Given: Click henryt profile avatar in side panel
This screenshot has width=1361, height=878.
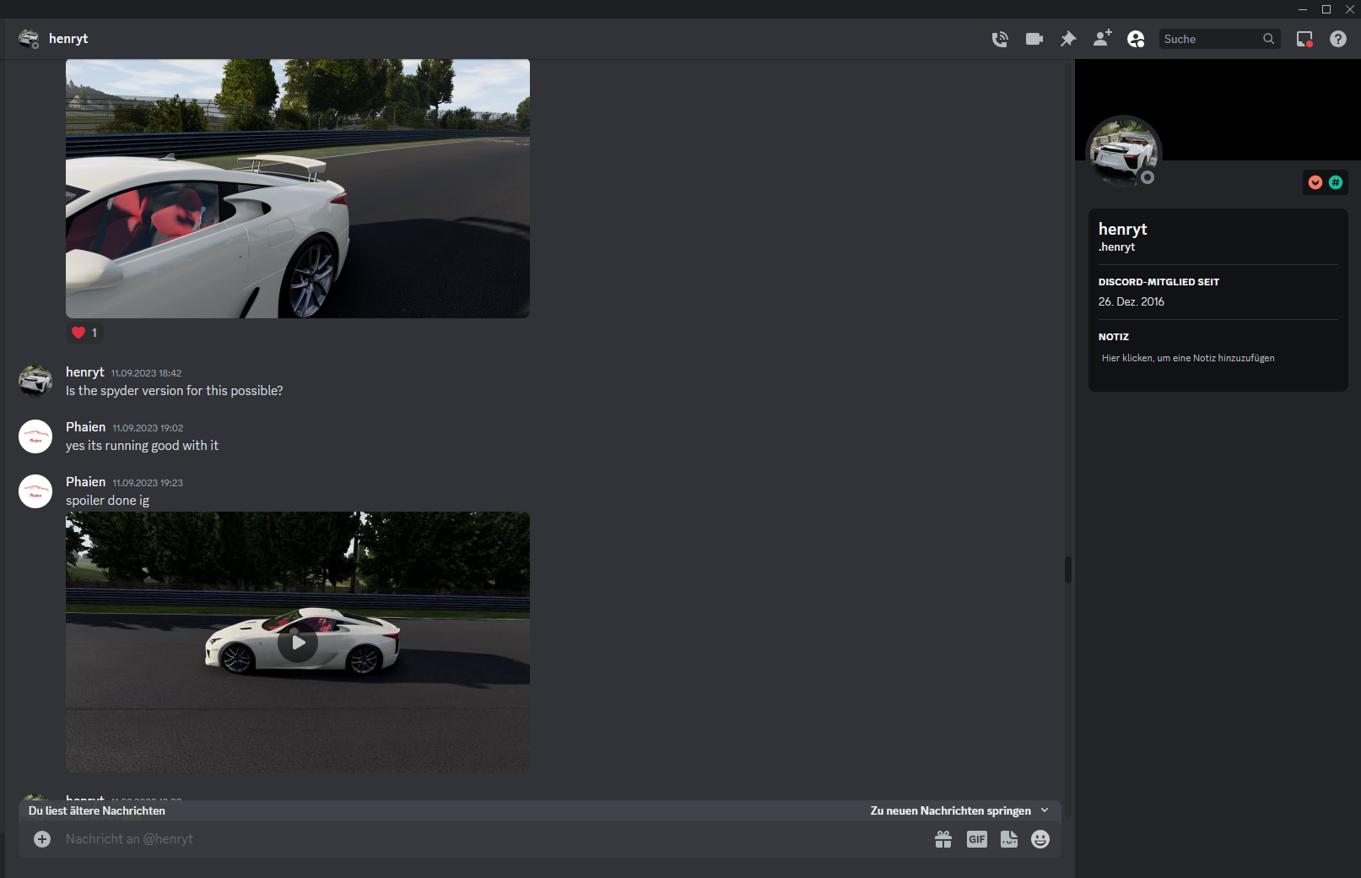Looking at the screenshot, I should tap(1124, 153).
